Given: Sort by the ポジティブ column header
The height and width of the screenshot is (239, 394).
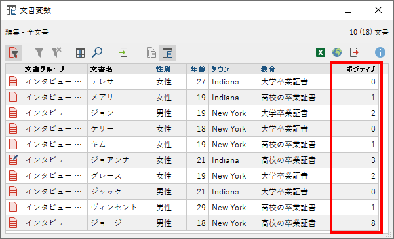Looking at the screenshot, I should (x=354, y=69).
